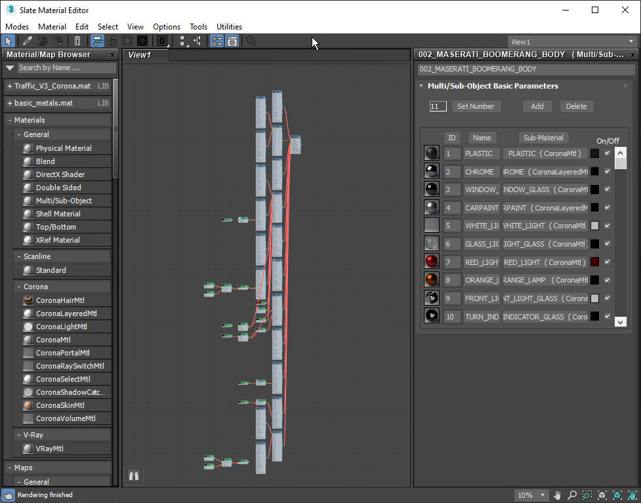Click the binoculars search icon in View1
The width and height of the screenshot is (641, 503).
pos(134,475)
